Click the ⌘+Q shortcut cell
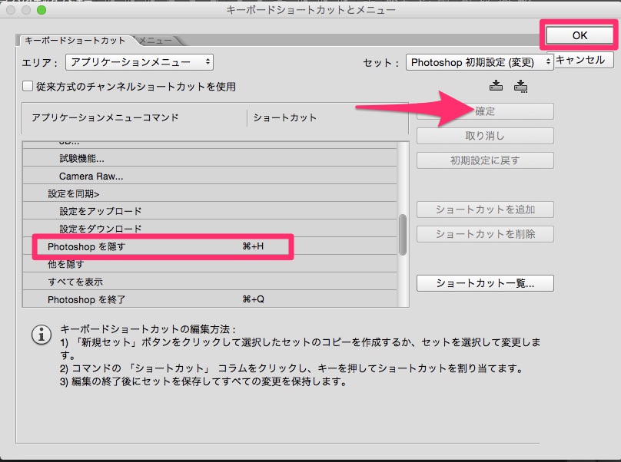621x462 pixels. tap(253, 299)
